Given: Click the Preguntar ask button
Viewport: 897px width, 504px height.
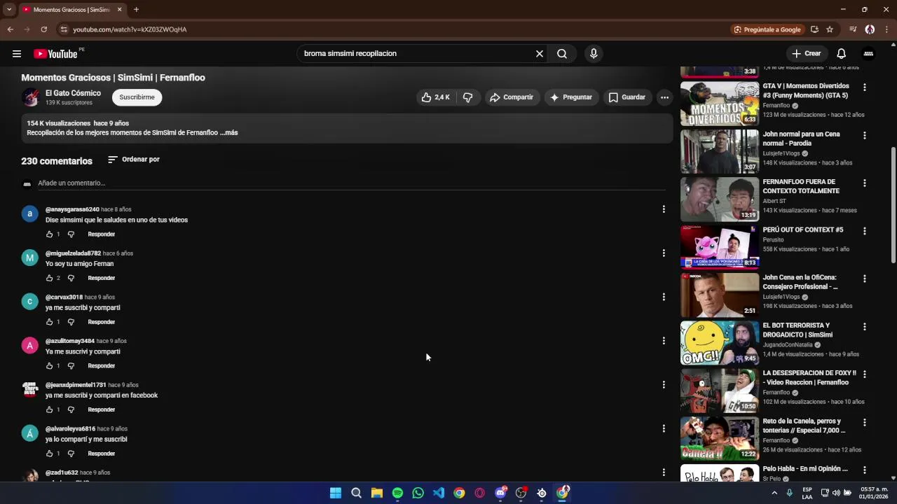Looking at the screenshot, I should pos(571,97).
